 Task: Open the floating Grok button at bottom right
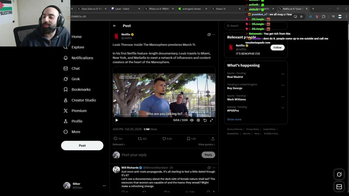[339, 174]
